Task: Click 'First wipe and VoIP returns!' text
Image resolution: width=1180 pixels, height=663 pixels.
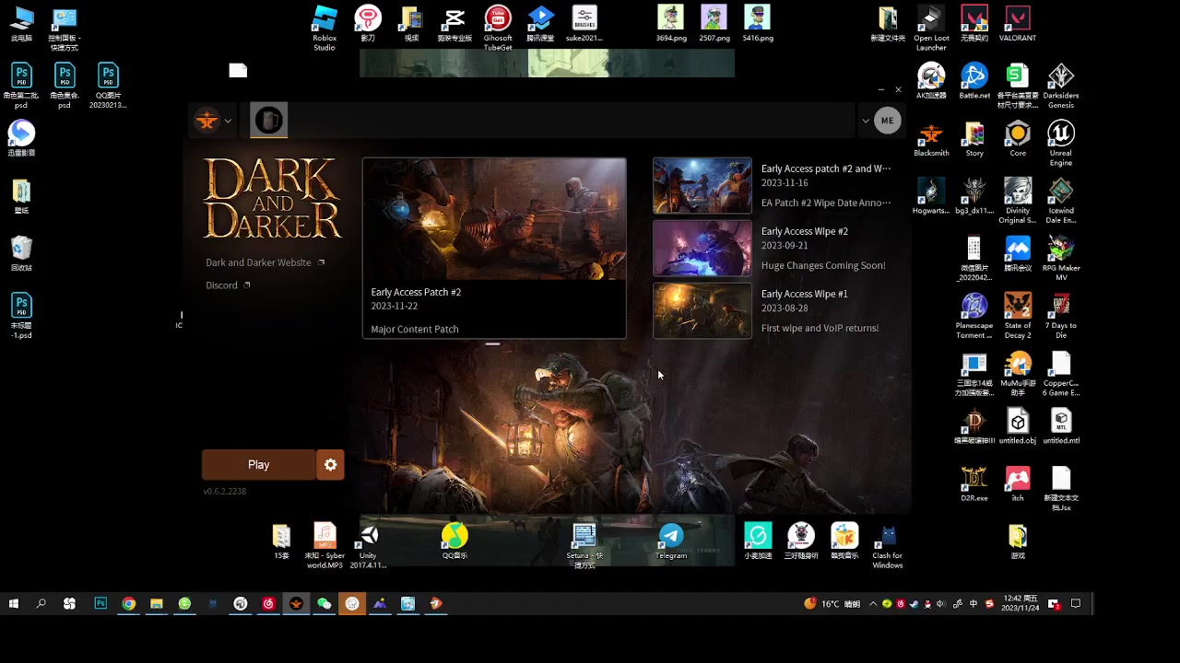Action: (x=820, y=328)
